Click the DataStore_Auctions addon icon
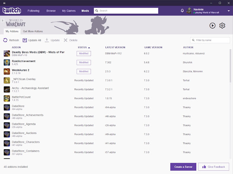The width and height of the screenshot is (233, 174). 7,134
